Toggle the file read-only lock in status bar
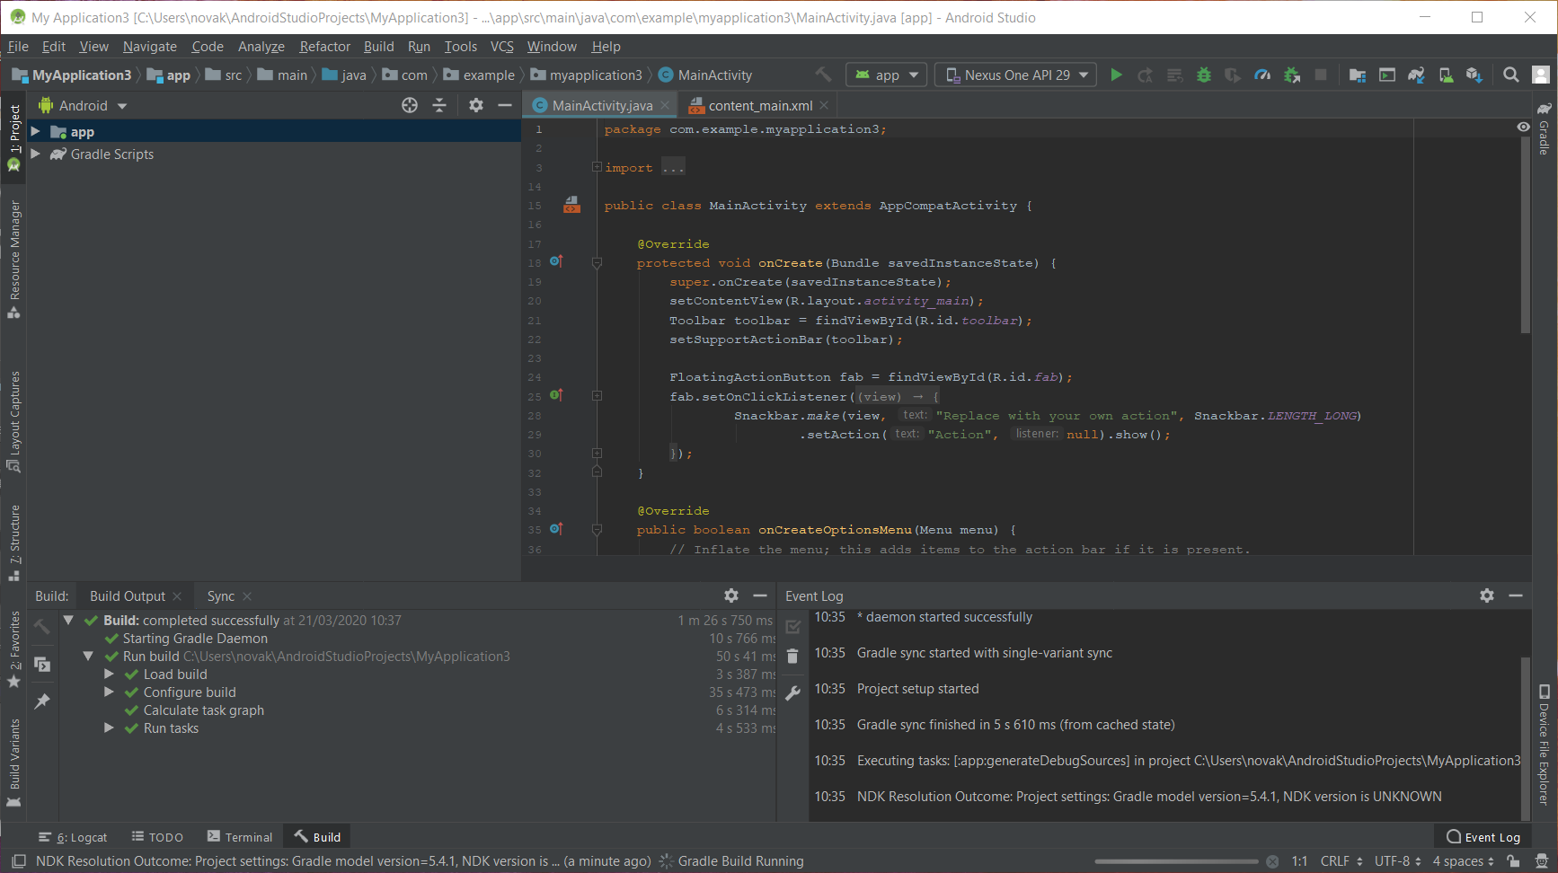Screen dimensions: 1558x873 click(x=1514, y=861)
